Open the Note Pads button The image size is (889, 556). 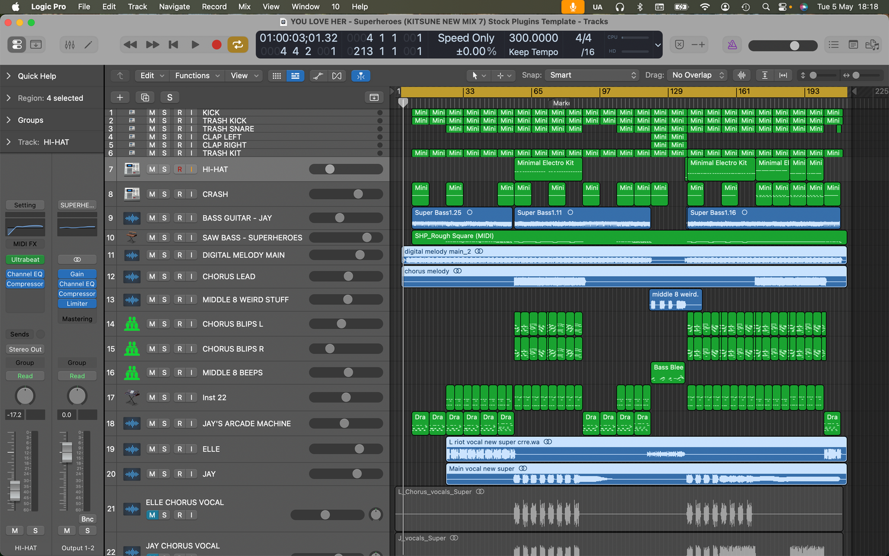(x=853, y=44)
